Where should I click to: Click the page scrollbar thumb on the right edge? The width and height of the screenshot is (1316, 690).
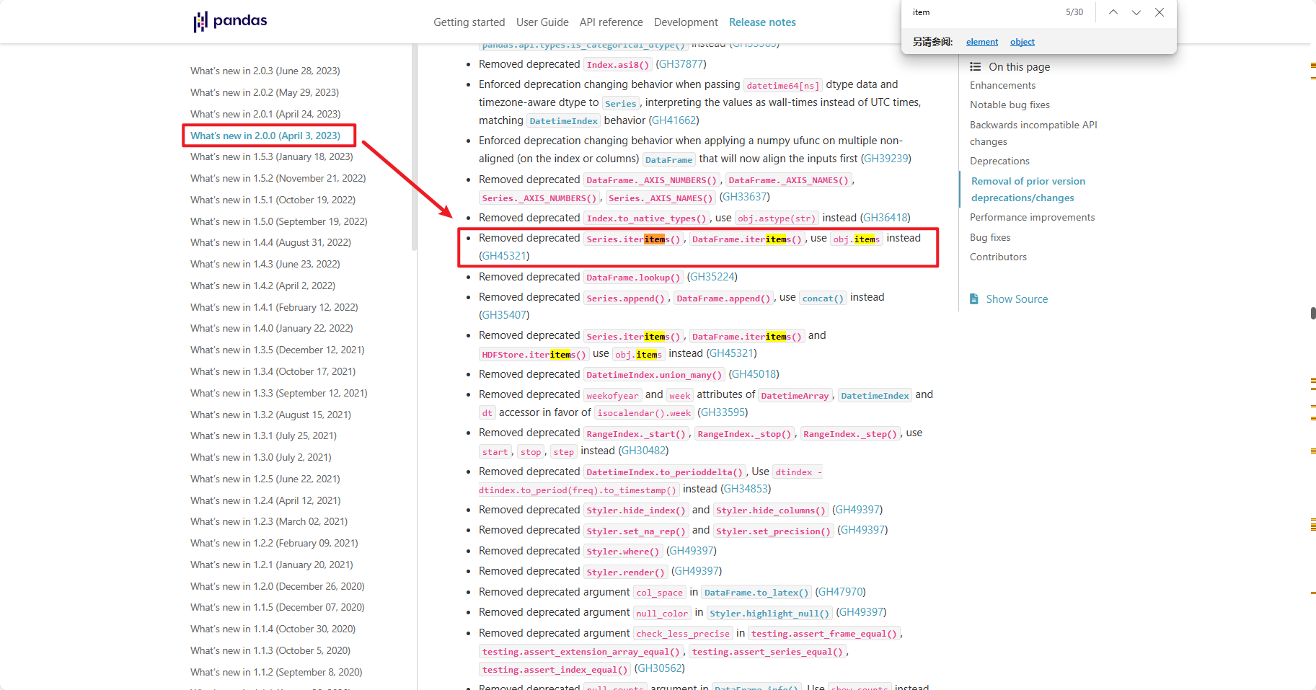1312,314
